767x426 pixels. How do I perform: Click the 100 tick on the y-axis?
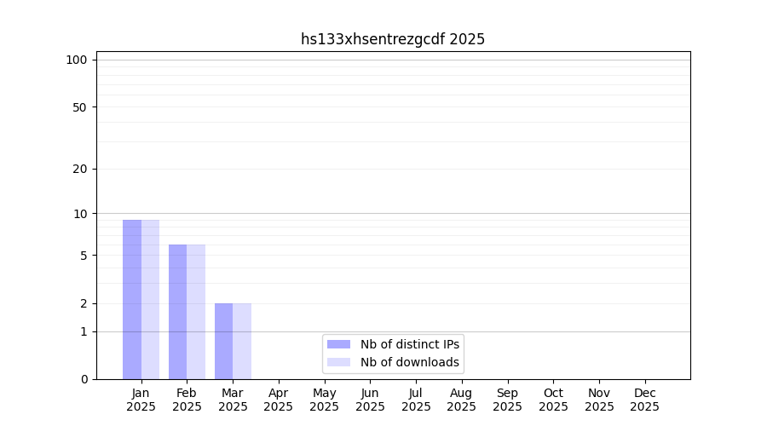tap(77, 60)
